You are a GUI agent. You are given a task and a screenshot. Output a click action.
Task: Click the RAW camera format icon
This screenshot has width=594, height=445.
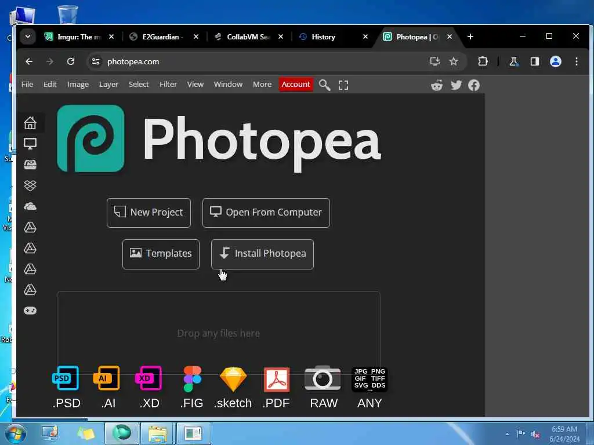323,378
